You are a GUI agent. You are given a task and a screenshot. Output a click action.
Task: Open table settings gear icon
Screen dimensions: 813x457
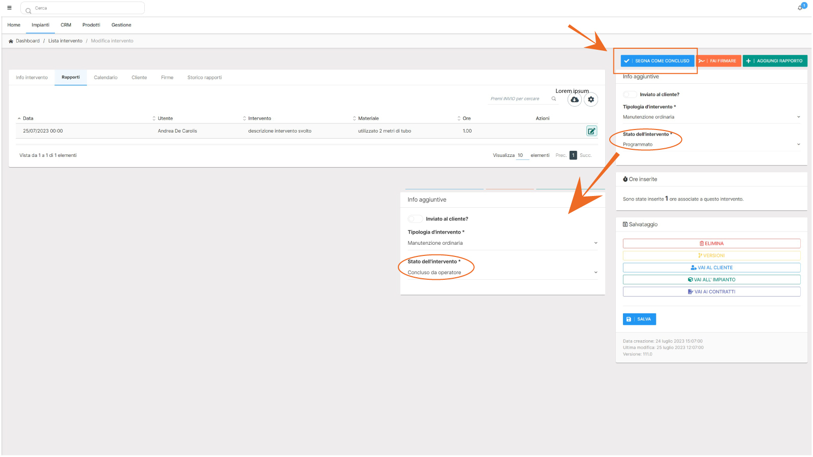591,100
